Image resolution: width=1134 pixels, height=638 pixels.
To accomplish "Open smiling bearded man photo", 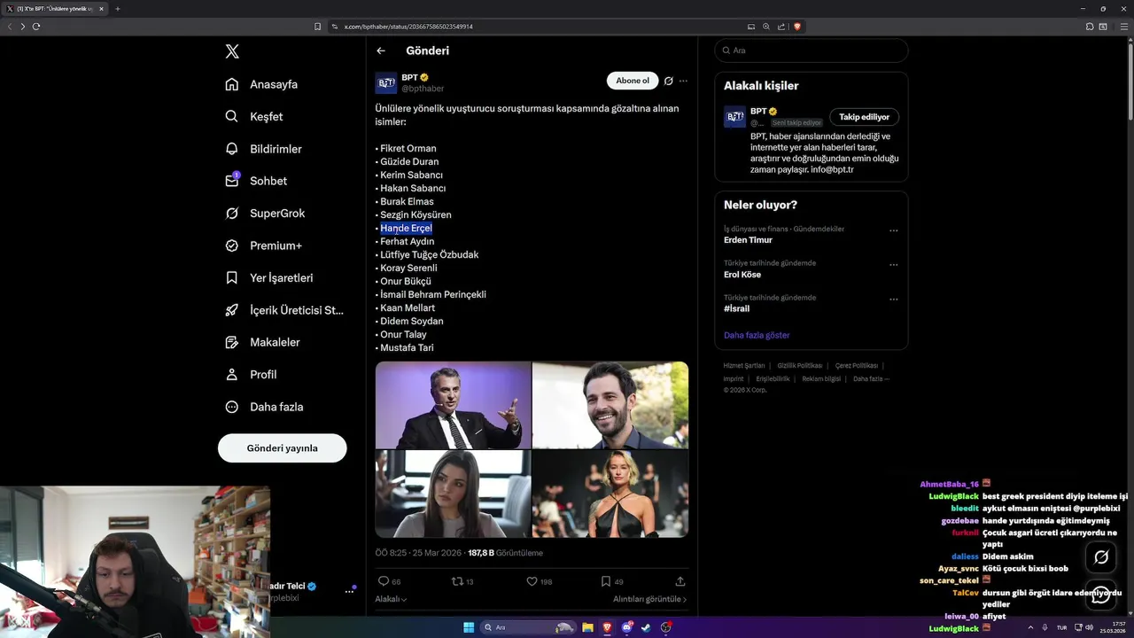I will click(x=610, y=405).
